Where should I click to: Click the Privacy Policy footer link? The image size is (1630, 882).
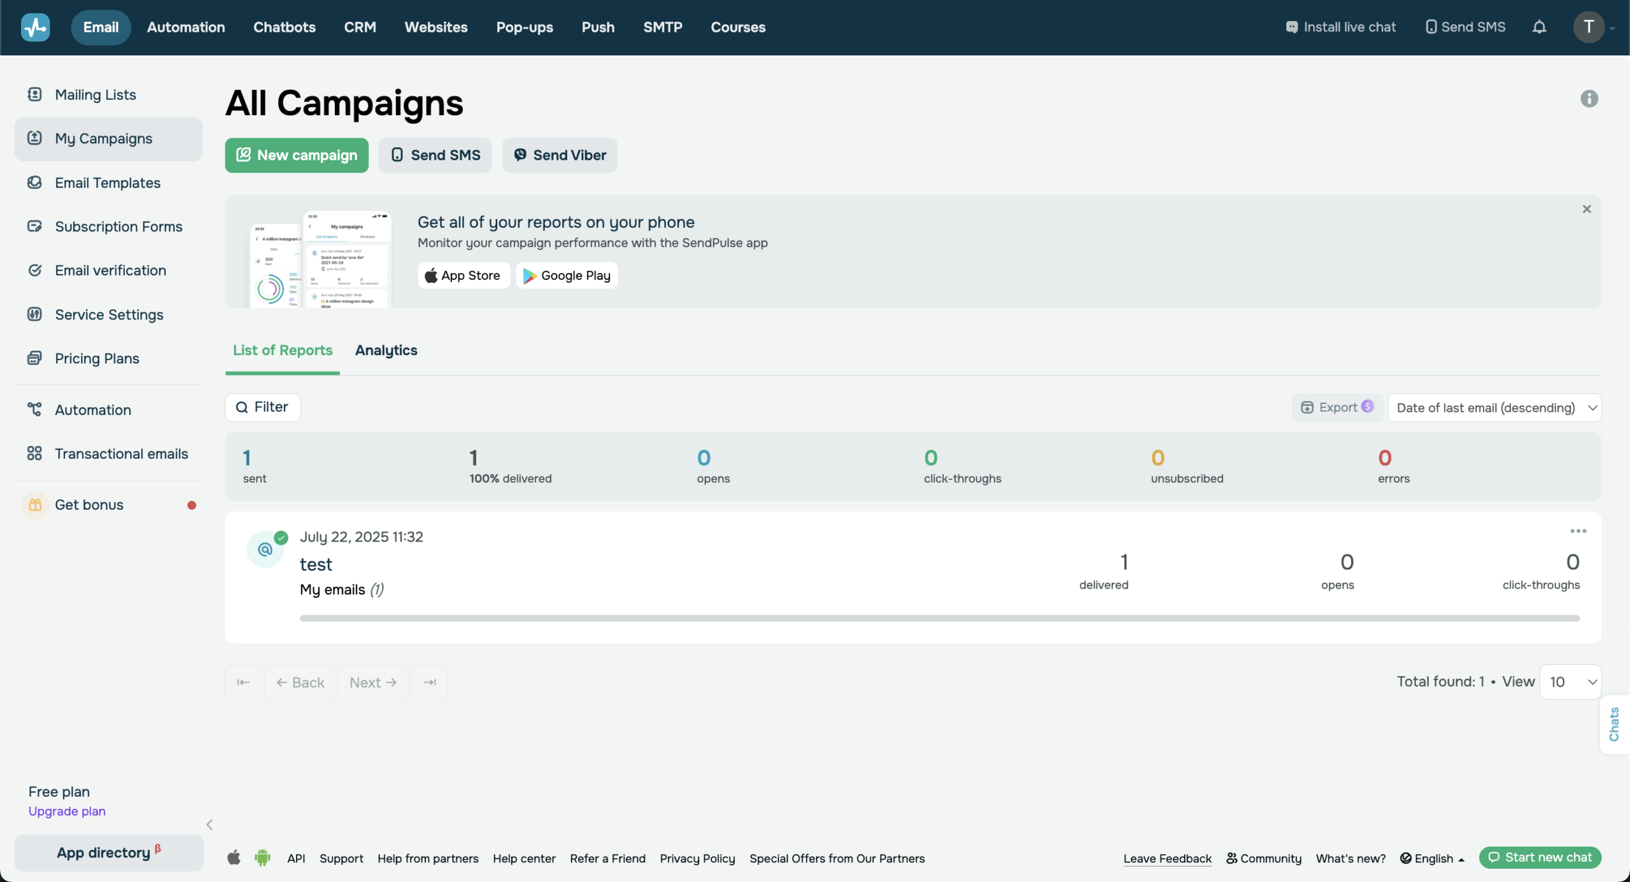pos(697,858)
